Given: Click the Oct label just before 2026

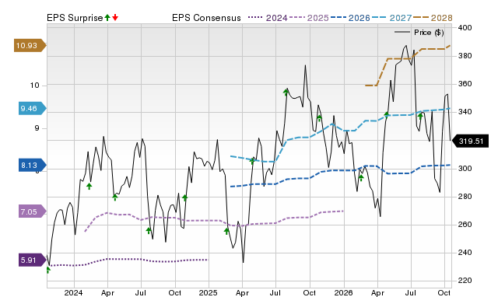Looking at the screenshot, I should (x=310, y=292).
